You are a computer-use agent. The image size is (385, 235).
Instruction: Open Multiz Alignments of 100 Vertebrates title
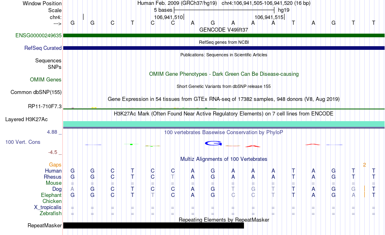pyautogui.click(x=224, y=159)
